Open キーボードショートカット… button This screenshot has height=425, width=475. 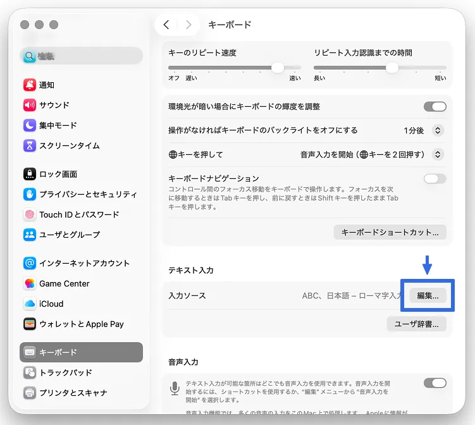(x=390, y=232)
